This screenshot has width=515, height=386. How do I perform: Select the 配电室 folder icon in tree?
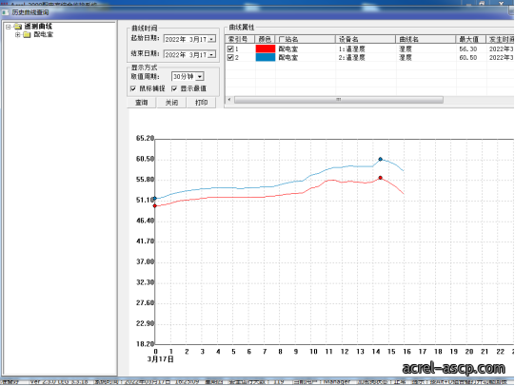[x=28, y=35]
